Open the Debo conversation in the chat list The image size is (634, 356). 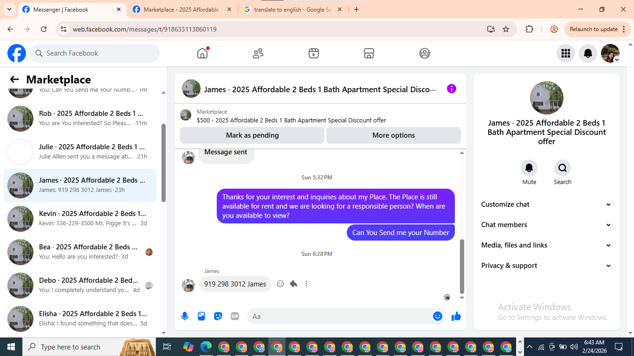[80, 286]
